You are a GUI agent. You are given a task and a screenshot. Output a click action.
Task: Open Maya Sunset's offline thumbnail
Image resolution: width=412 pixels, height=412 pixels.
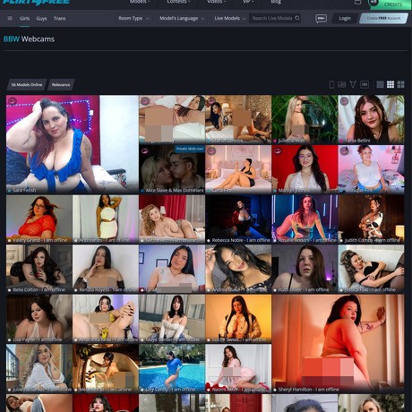(x=172, y=319)
